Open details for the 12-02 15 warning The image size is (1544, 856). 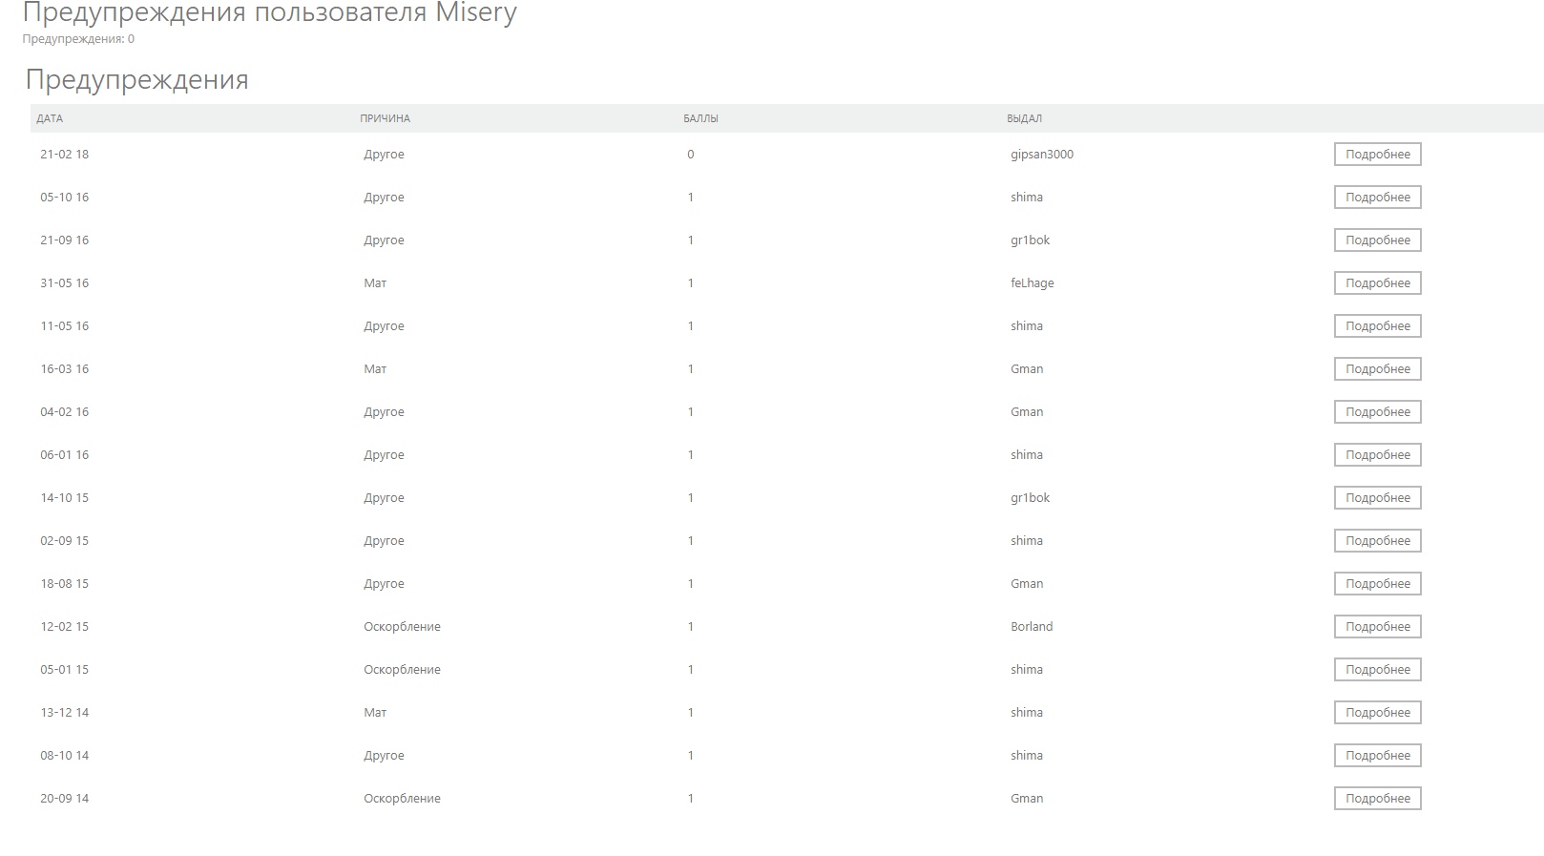point(1377,627)
